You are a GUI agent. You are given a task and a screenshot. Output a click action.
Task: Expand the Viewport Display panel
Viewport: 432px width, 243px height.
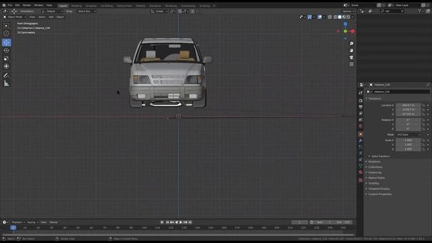pos(379,189)
